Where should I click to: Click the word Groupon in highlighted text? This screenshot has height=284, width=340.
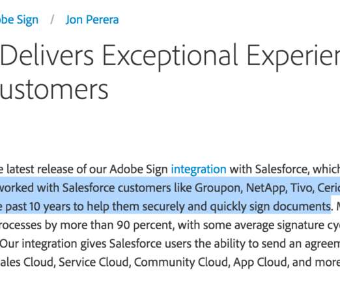point(218,188)
